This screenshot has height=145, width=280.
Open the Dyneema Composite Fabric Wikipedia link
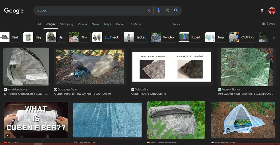(26, 94)
